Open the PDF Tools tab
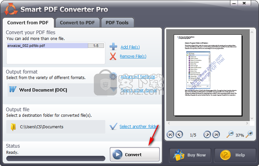 pos(117,23)
